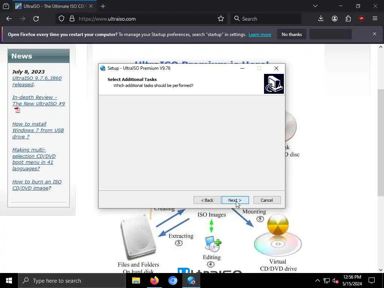Open File Explorer from taskbar
The image size is (384, 288).
[136, 280]
